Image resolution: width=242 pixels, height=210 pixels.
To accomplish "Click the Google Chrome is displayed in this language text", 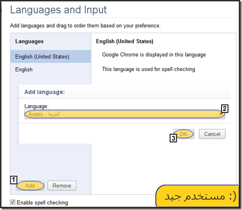I will pos(154,54).
